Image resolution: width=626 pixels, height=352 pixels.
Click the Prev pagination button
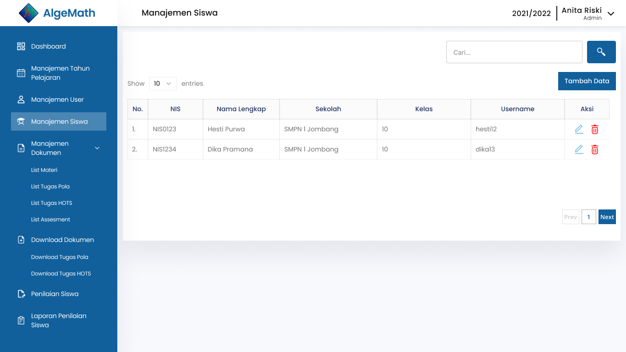point(571,217)
